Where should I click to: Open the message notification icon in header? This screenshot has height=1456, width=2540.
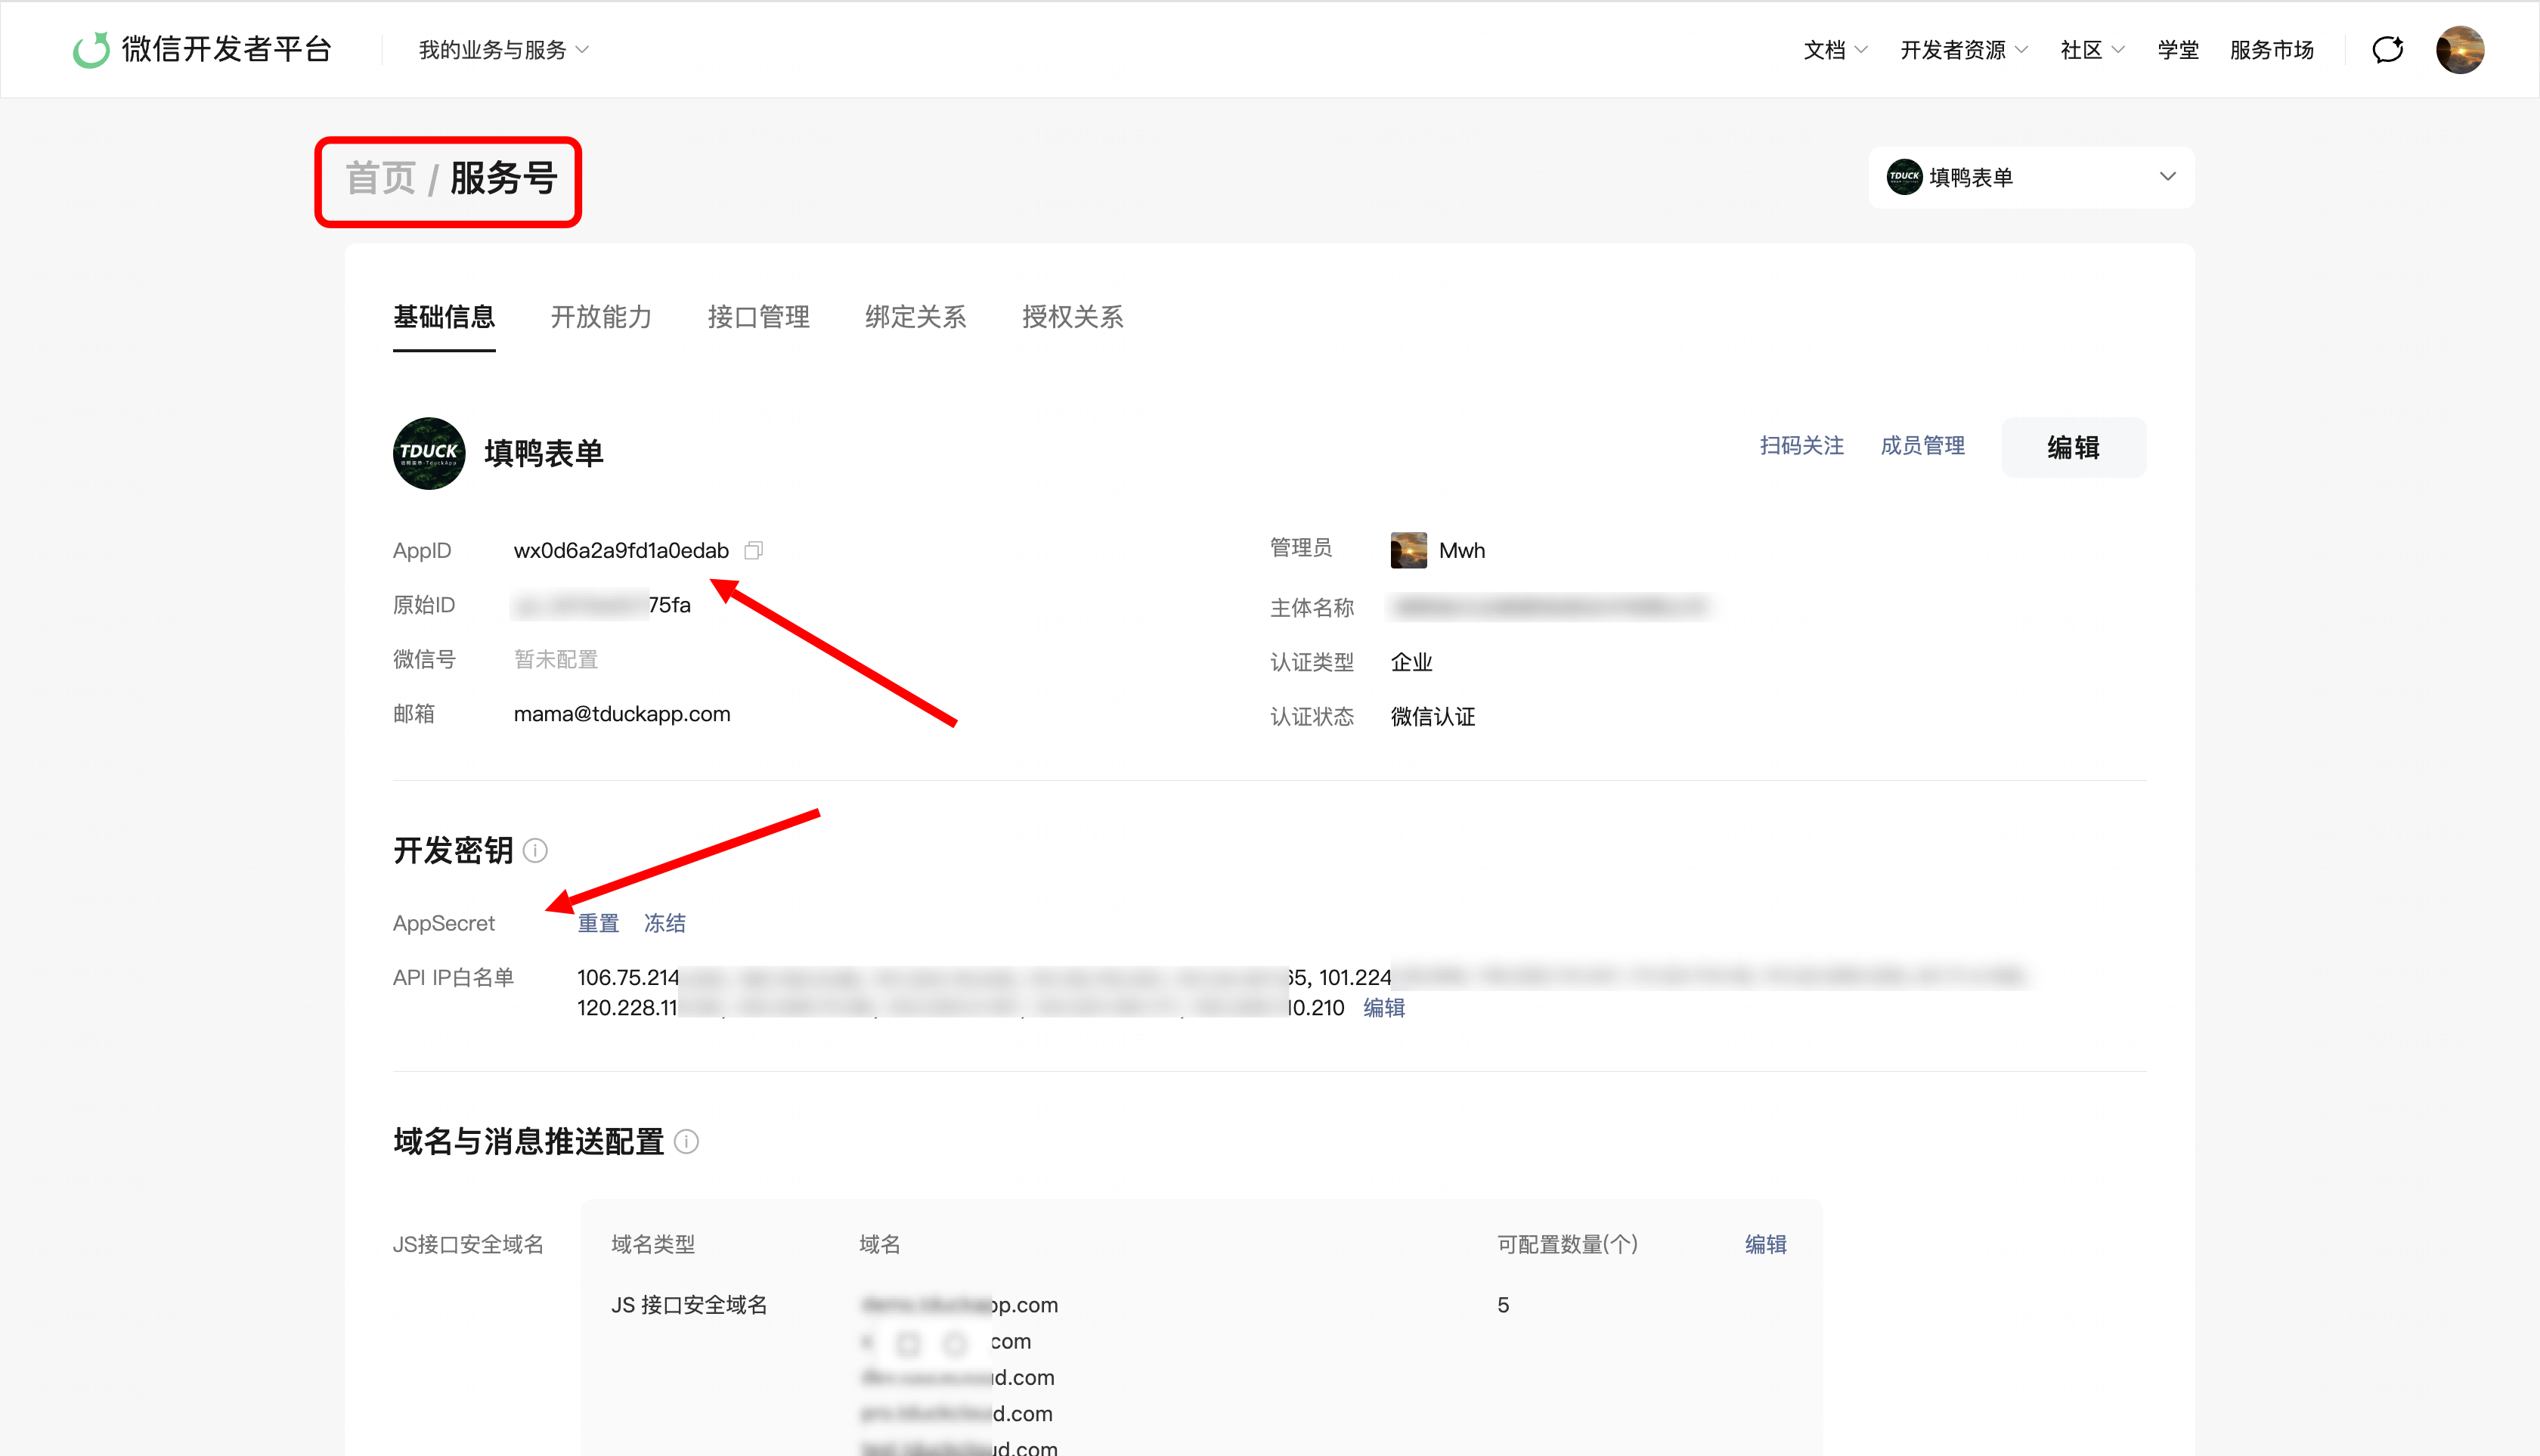coord(2388,49)
